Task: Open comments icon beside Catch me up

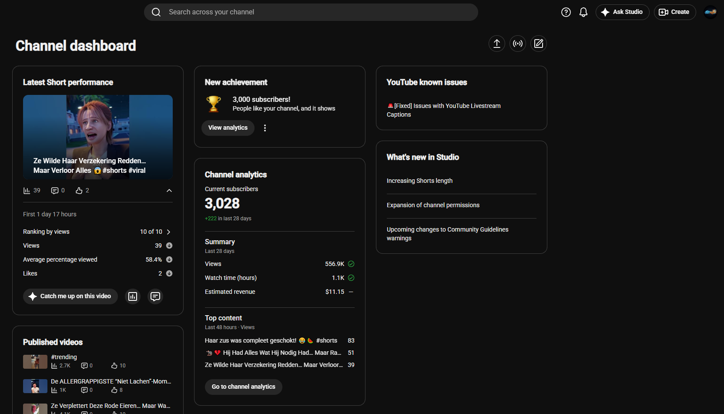Action: coord(155,296)
